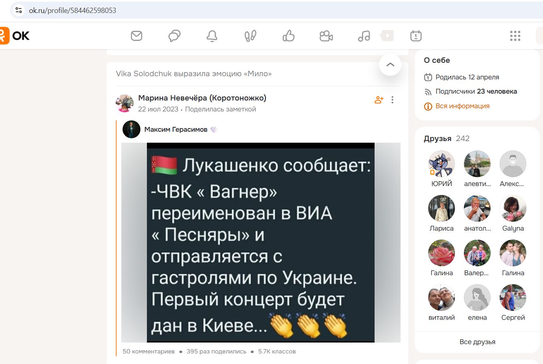
Task: Open the guests footprints icon
Action: pyautogui.click(x=250, y=36)
